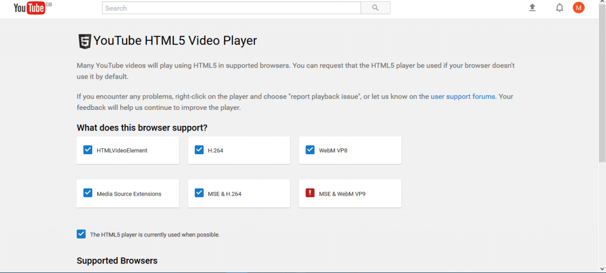Toggle the HTMLVideoElement checkbox
The width and height of the screenshot is (606, 273).
click(88, 149)
